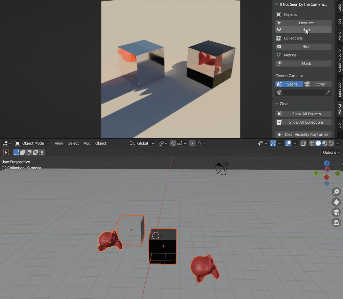Select solid viewport shading mode
343x299 pixels.
tap(318, 143)
